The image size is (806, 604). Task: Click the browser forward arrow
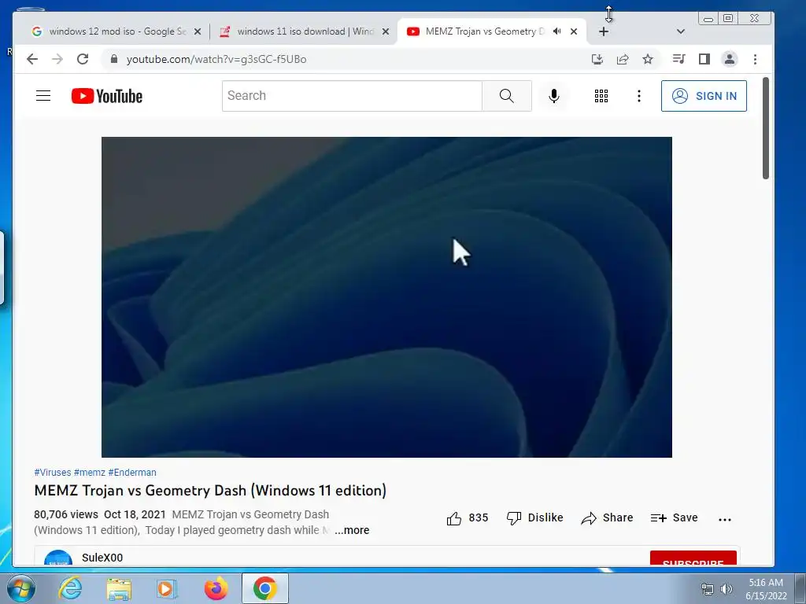pos(57,59)
